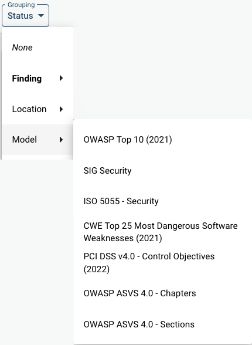252x345 pixels.
Task: Select OWASP ASVS 4.0 - Sections
Action: click(x=162, y=324)
